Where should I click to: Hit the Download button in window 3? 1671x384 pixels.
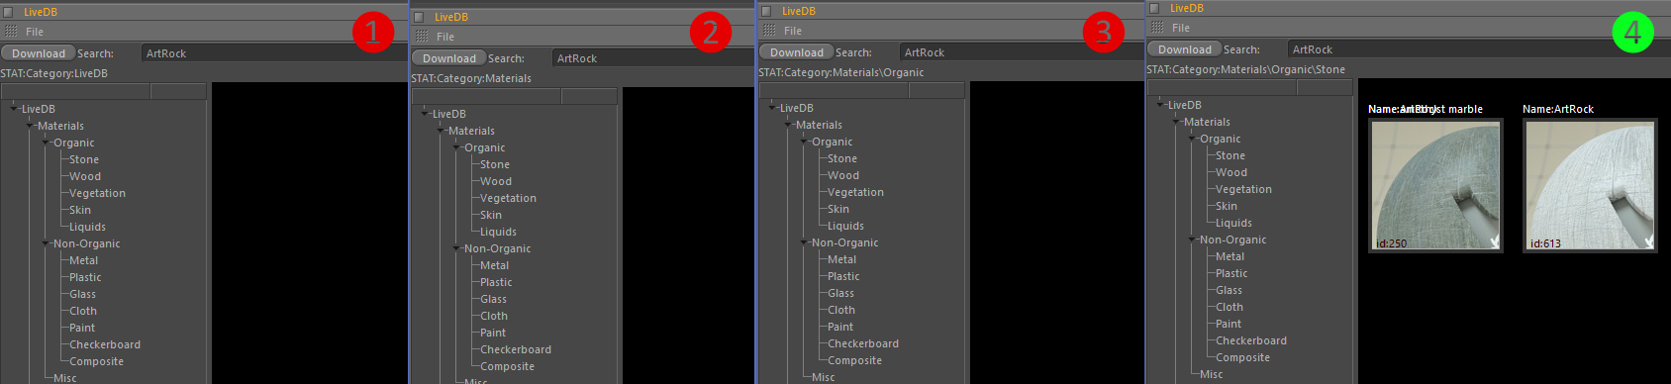tap(797, 52)
